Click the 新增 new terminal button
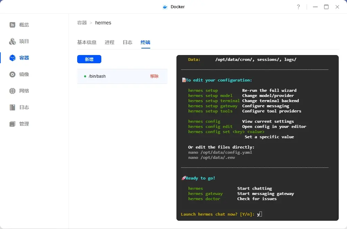This screenshot has width=347, height=229. pyautogui.click(x=89, y=59)
